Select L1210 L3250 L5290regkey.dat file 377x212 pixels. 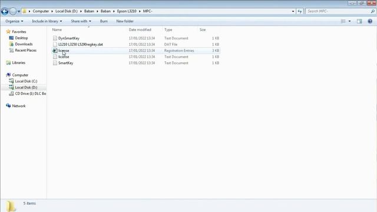point(81,45)
